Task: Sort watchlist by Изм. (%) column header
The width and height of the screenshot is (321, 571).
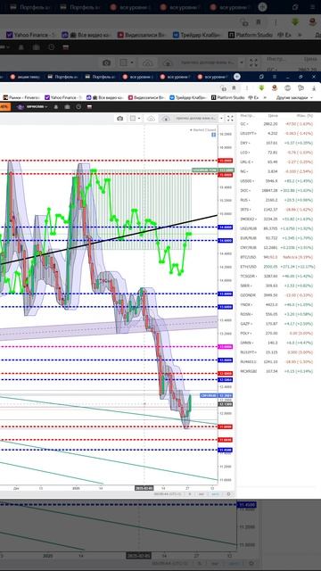Action: pyautogui.click(x=304, y=115)
